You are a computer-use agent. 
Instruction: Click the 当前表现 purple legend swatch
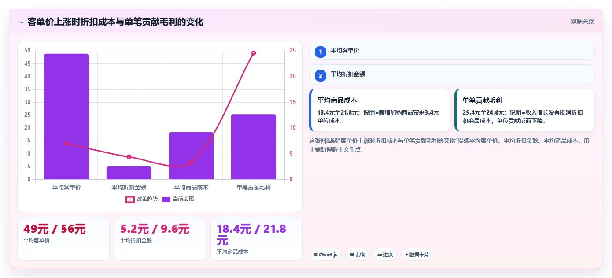click(166, 199)
